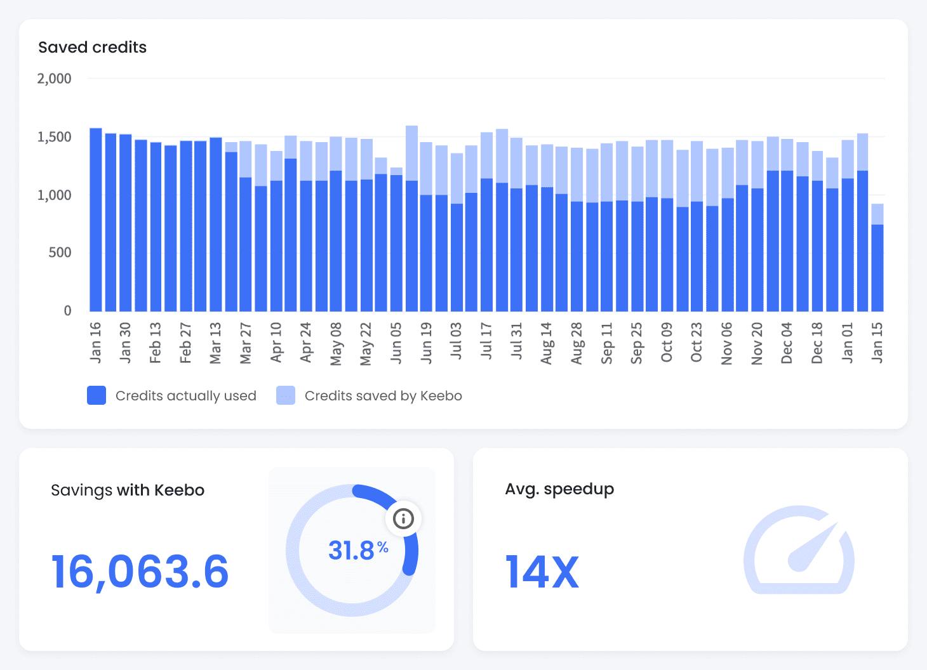Click the info icon next to the savings percentage ring

(x=404, y=518)
